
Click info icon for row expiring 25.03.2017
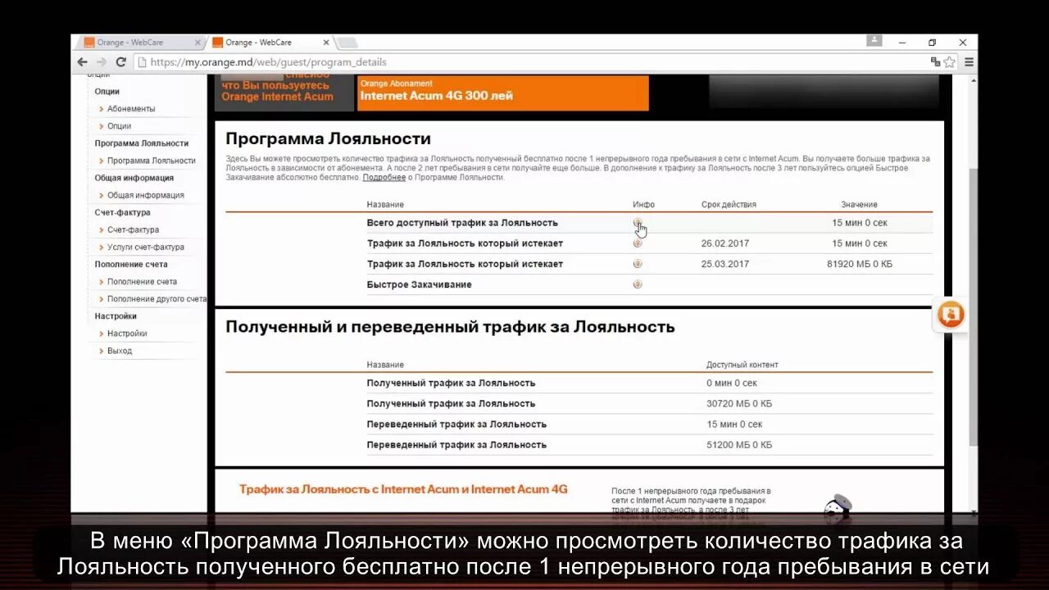click(x=638, y=264)
